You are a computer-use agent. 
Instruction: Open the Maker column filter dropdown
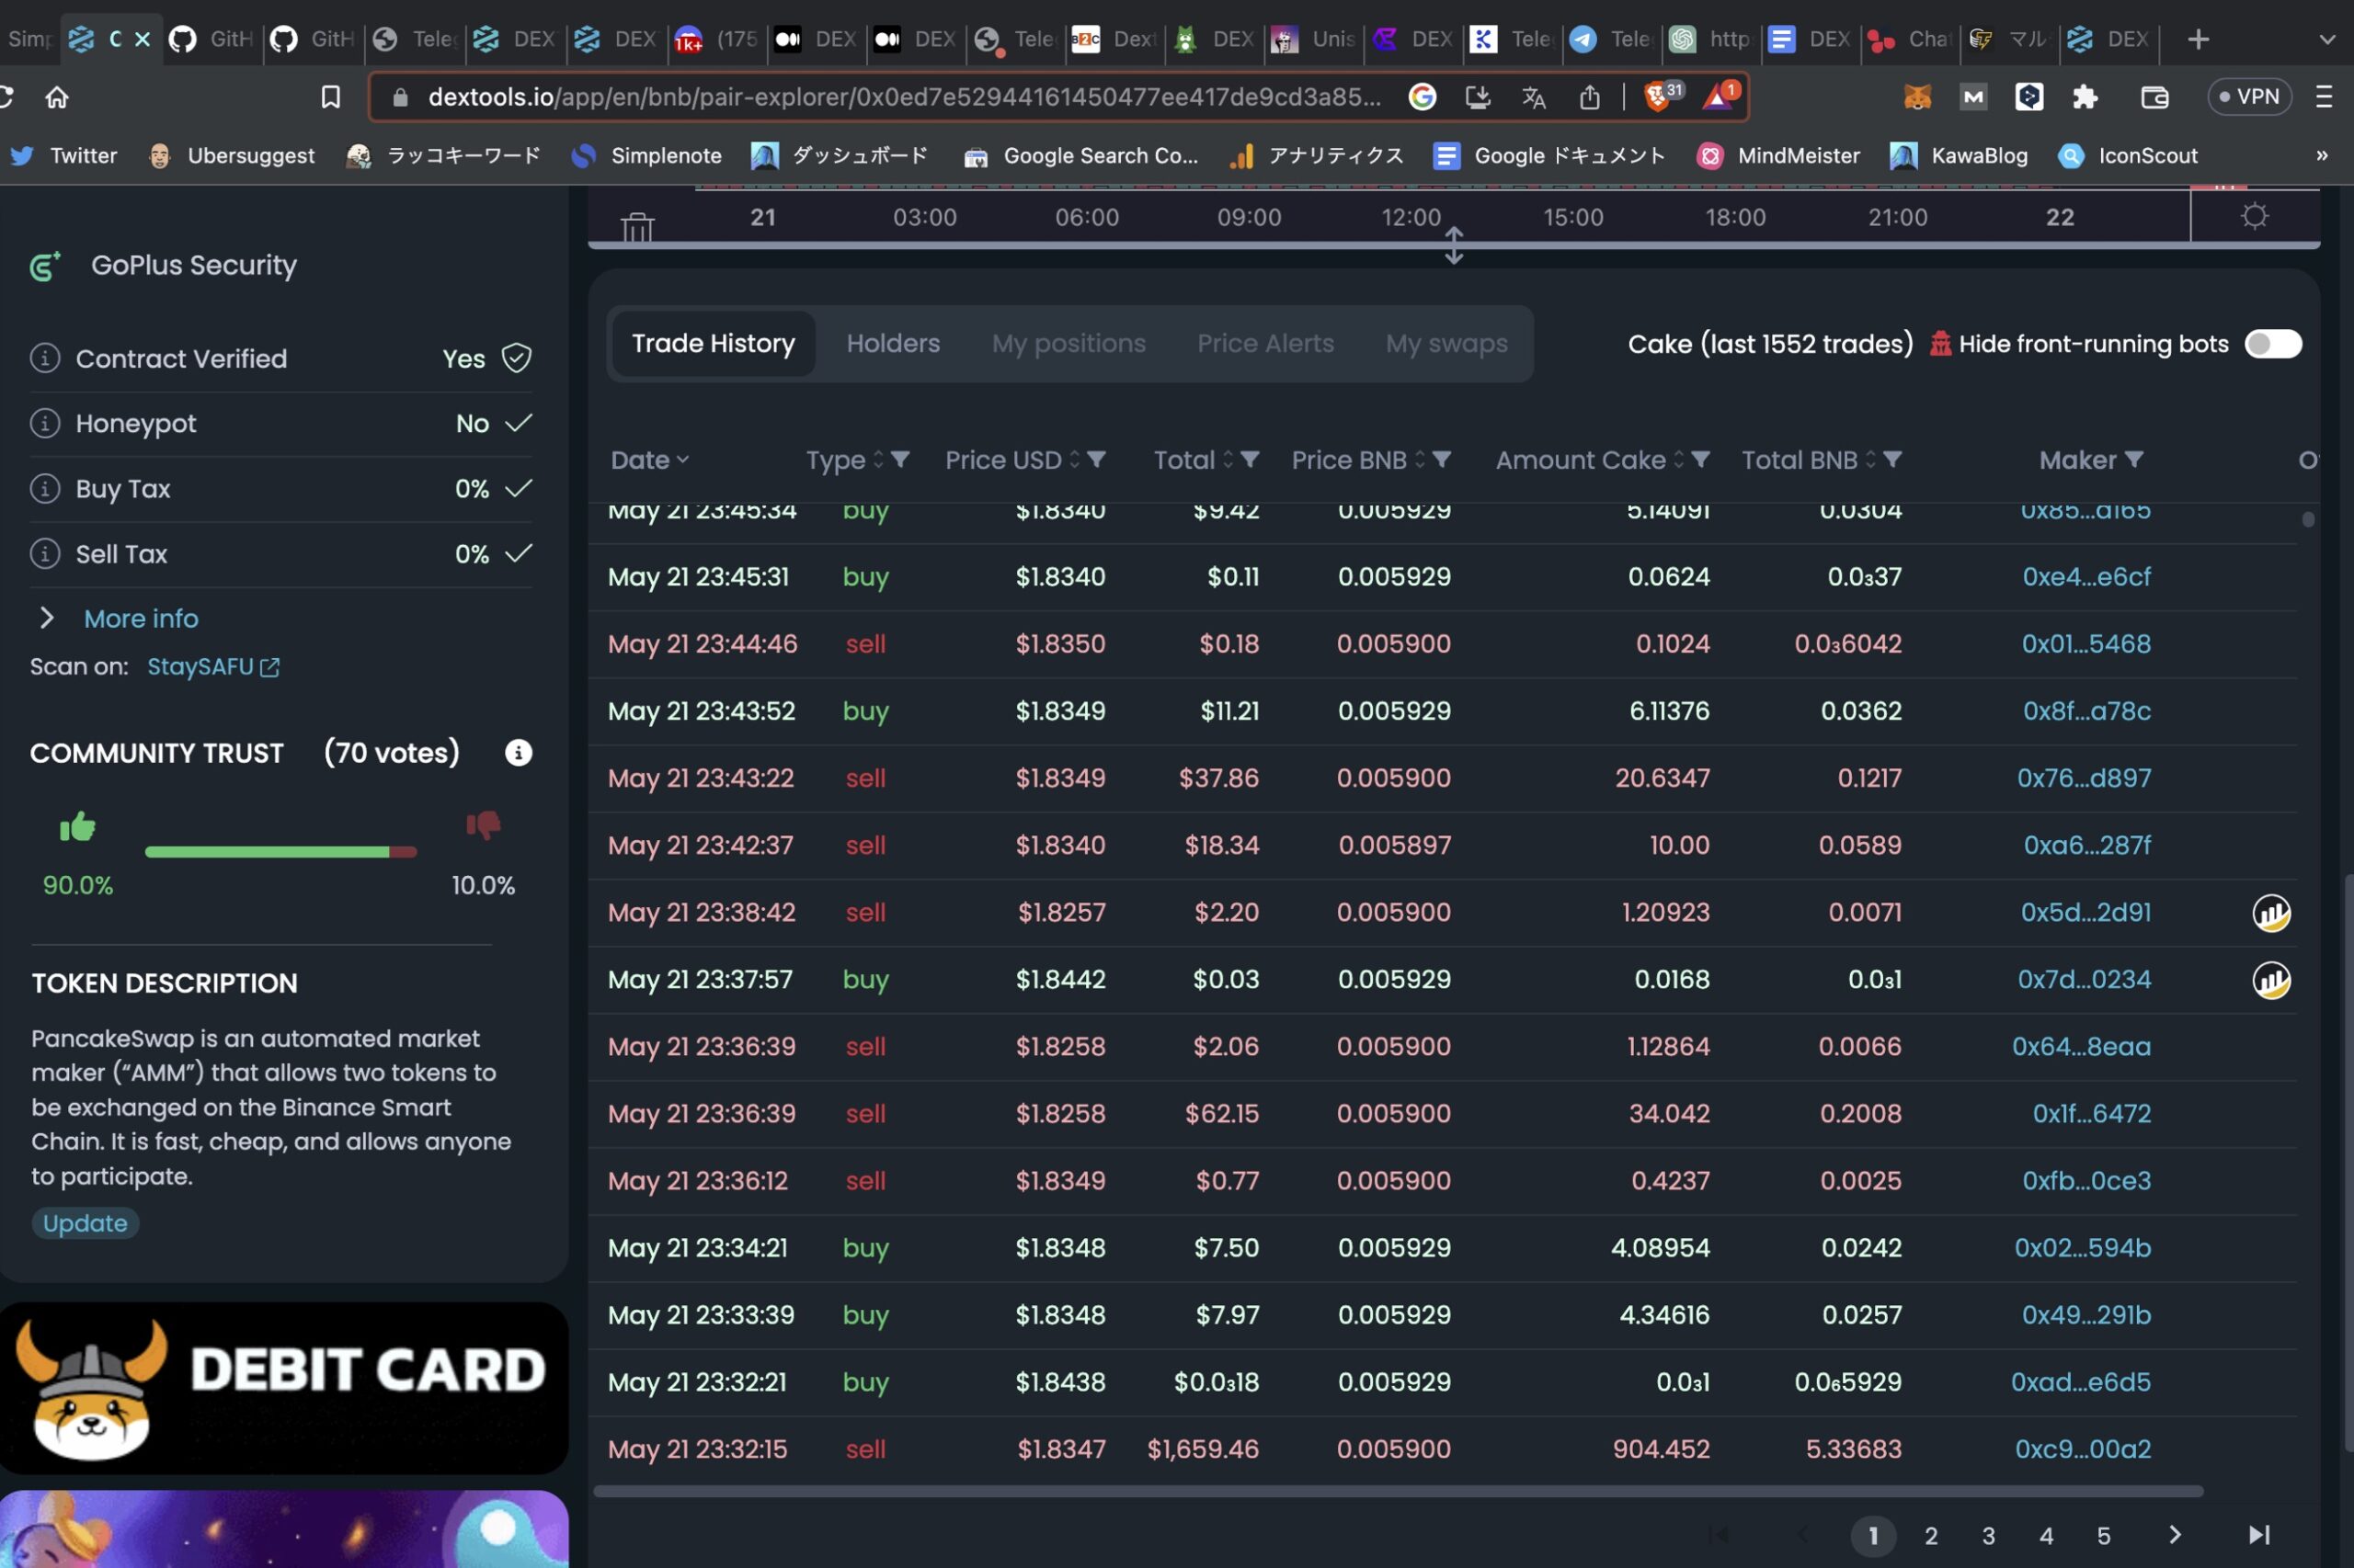pos(2135,460)
